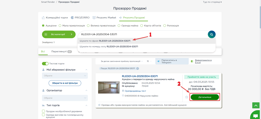Open lot link RLE001-UA-20250304-53071
Image resolution: width=261 pixels, height=119 pixels.
(140, 76)
